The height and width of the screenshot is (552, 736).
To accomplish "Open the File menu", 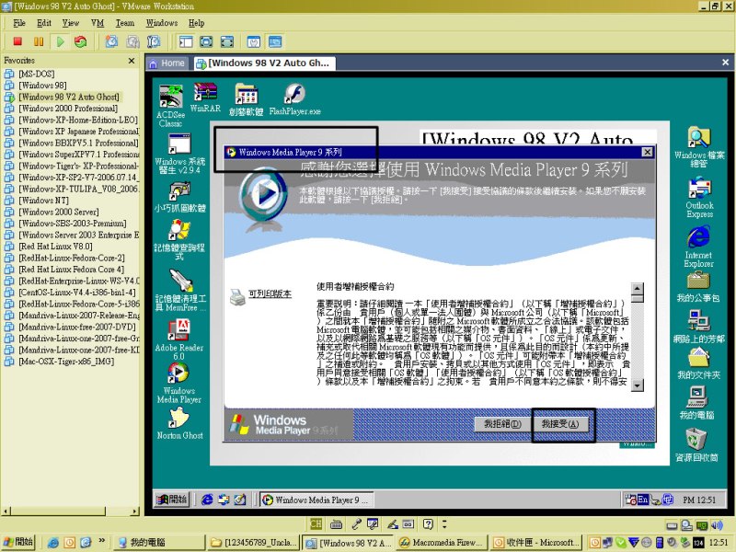I will tap(19, 23).
